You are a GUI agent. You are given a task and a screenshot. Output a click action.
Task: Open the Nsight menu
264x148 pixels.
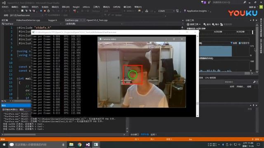[x=76, y=7]
